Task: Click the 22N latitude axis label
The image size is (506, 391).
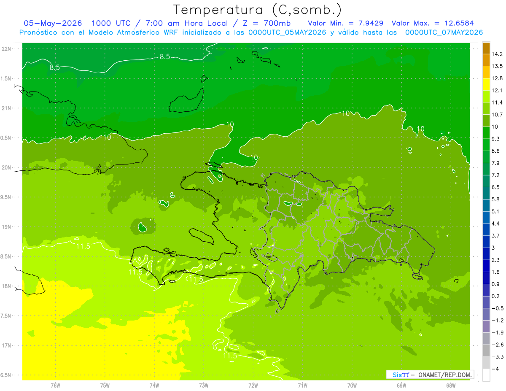Action: tap(6, 49)
